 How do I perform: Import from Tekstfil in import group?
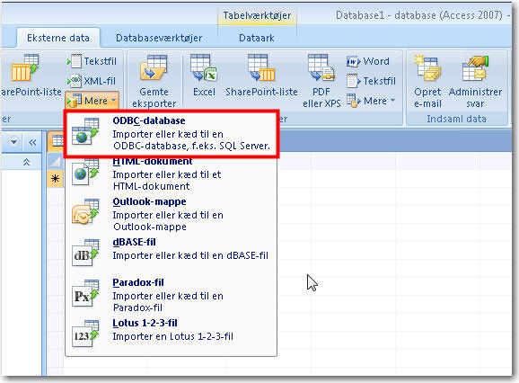point(92,61)
